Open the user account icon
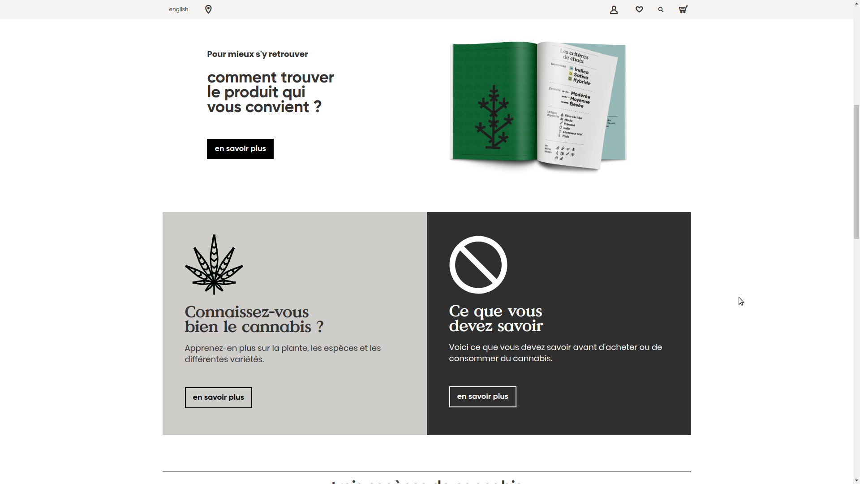Screen dimensions: 860x484 coord(614,10)
